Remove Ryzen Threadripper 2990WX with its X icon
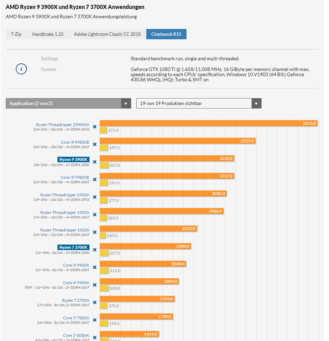 pyautogui.click(x=95, y=127)
